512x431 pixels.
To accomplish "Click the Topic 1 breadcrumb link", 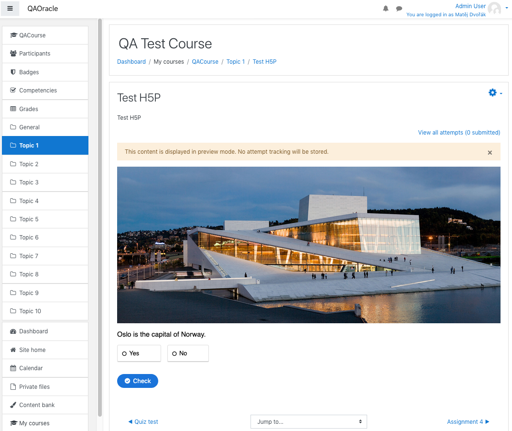I will [x=235, y=61].
